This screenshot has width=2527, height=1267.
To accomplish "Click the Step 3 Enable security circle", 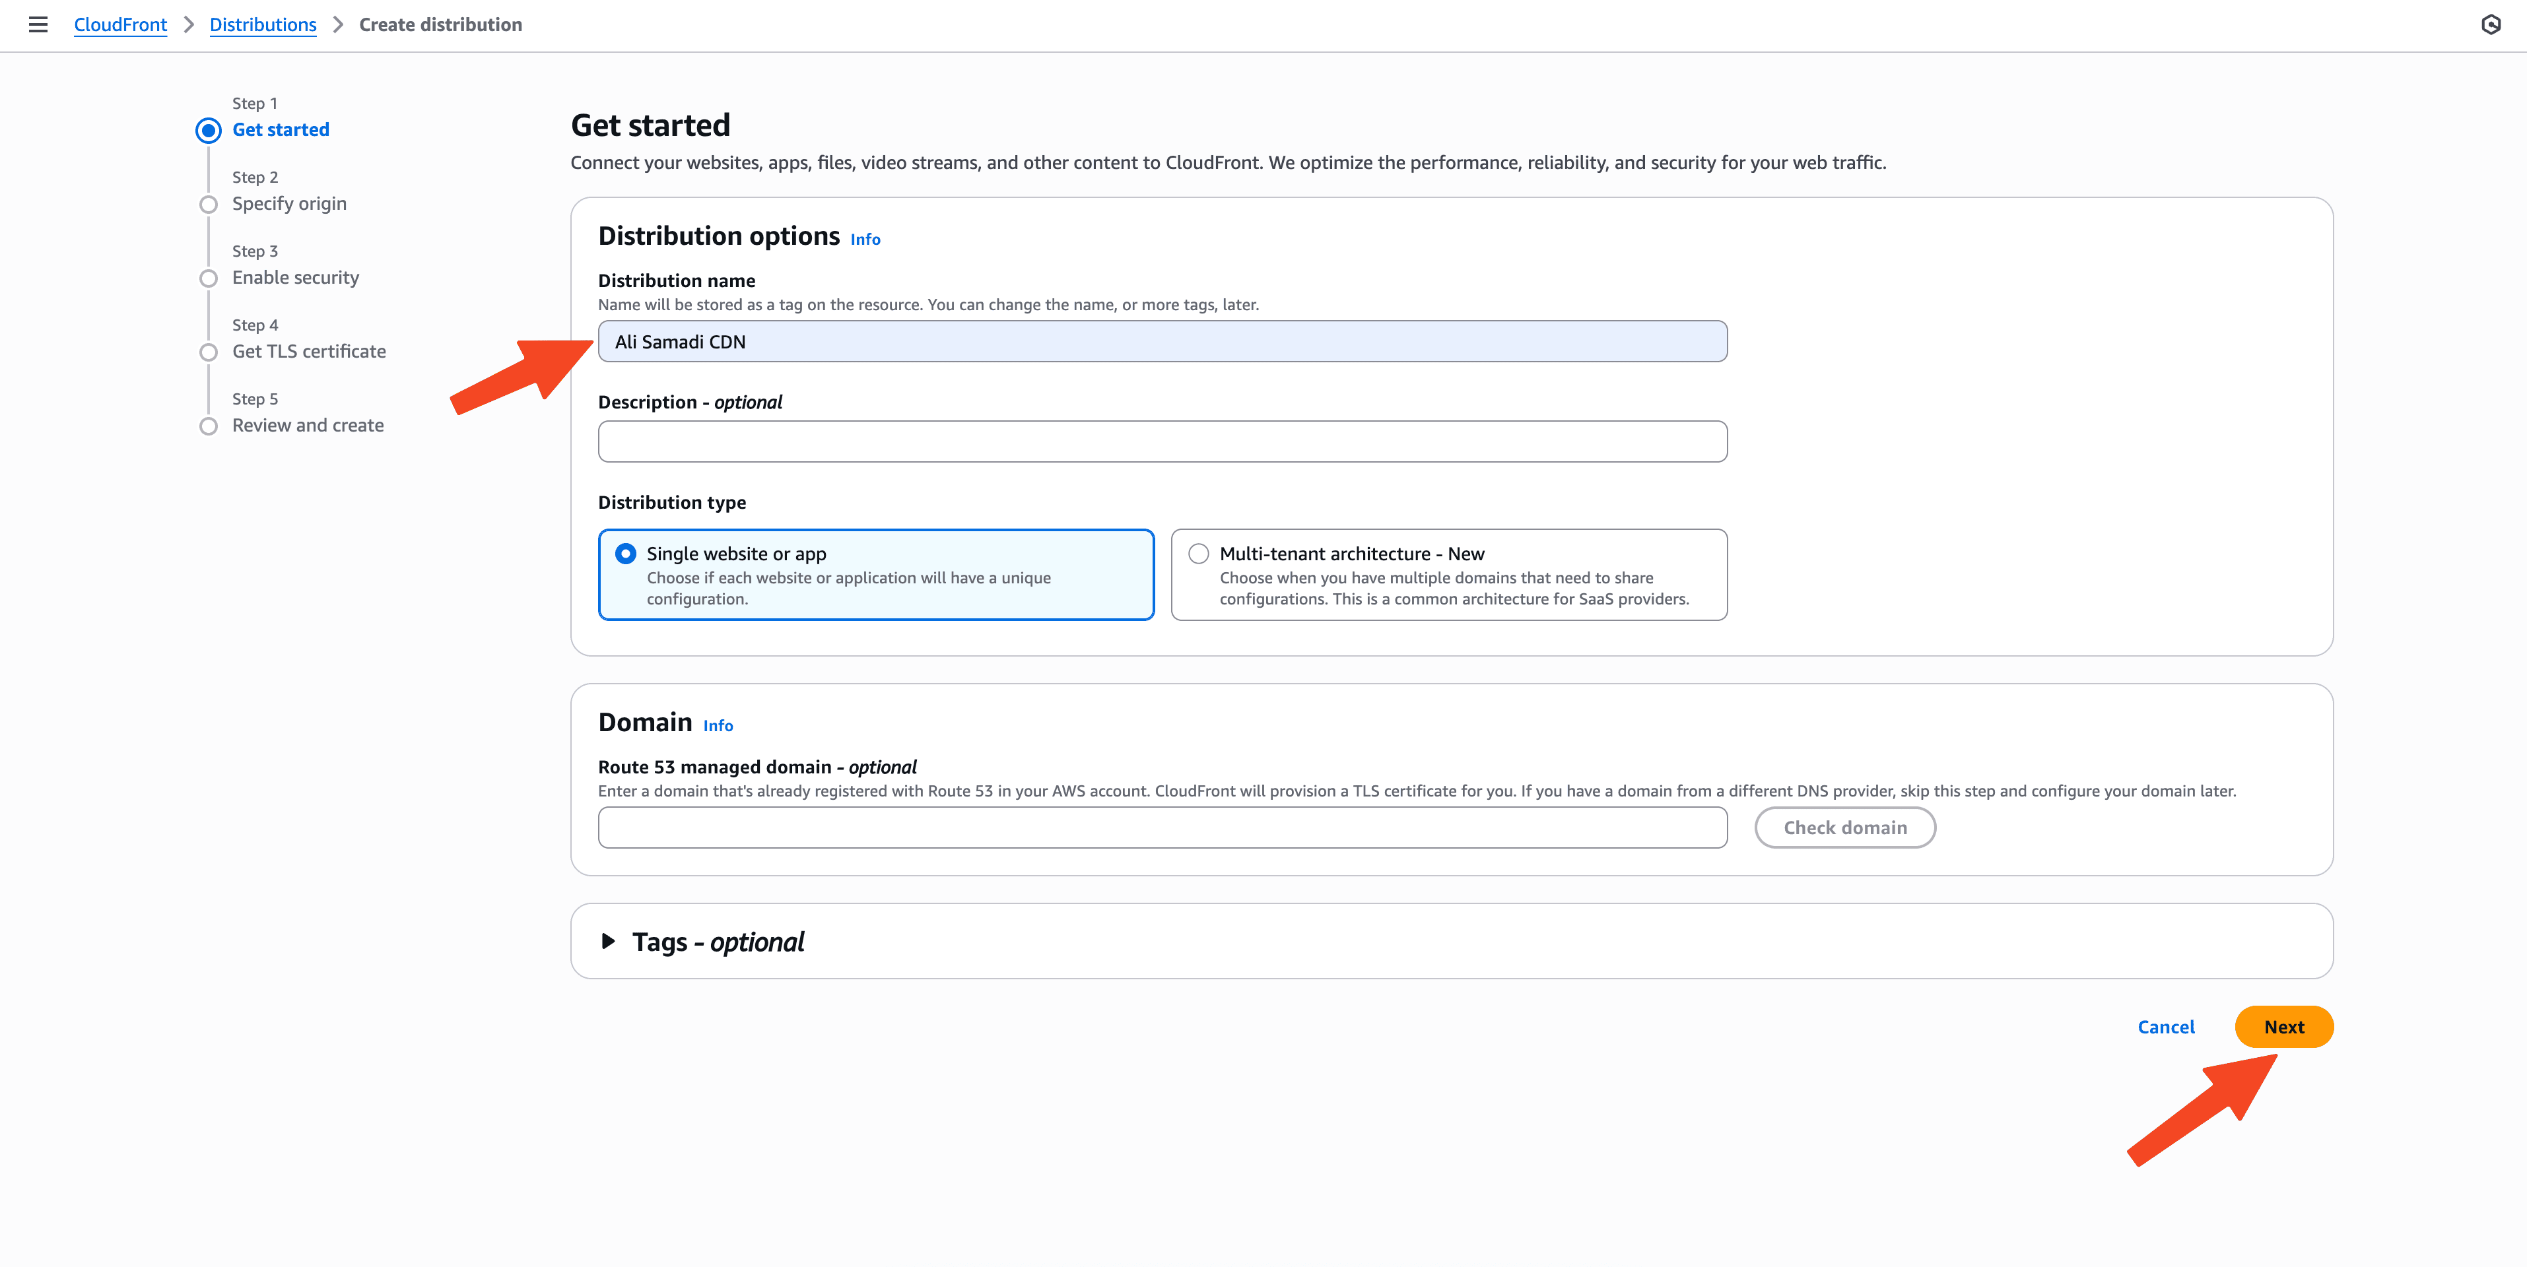I will (208, 278).
